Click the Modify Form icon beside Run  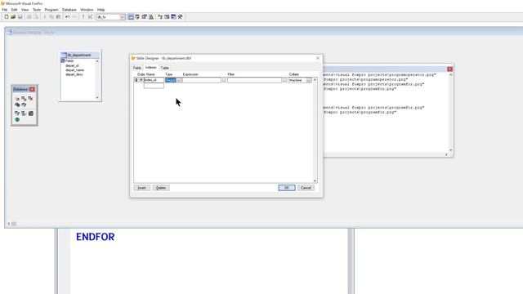pos(90,16)
